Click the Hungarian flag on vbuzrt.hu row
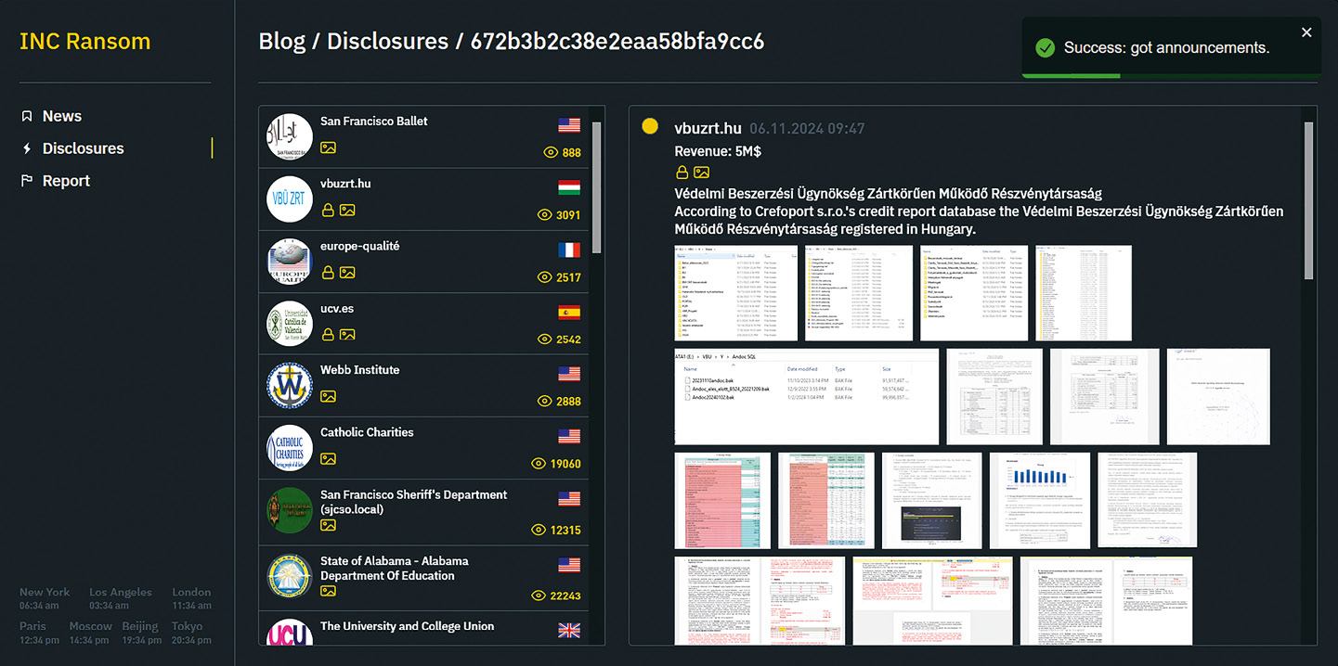 tap(569, 187)
